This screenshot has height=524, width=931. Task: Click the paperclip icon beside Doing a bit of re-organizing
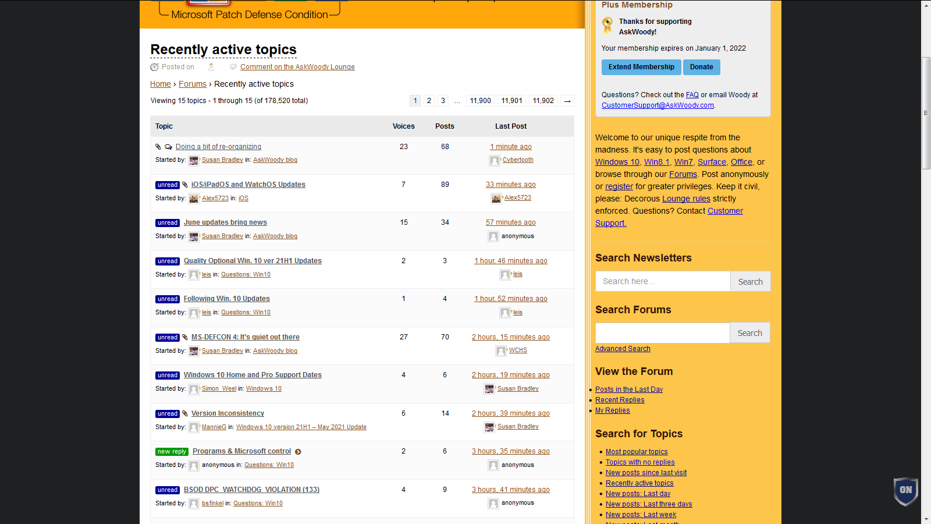tap(158, 147)
